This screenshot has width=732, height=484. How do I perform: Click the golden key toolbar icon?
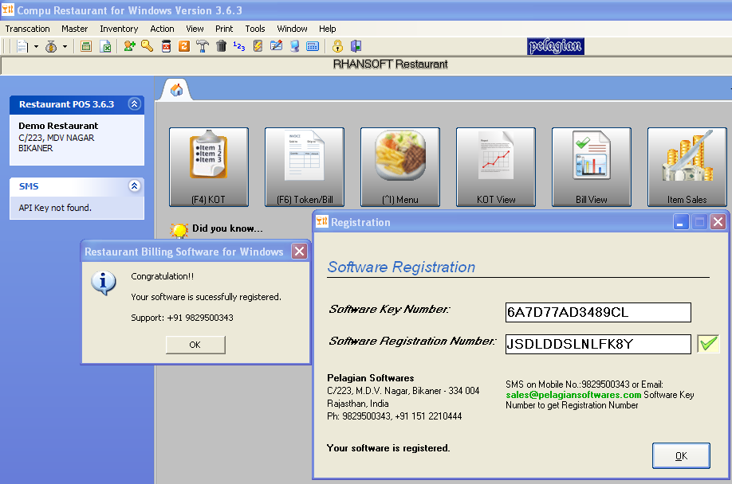pos(147,46)
